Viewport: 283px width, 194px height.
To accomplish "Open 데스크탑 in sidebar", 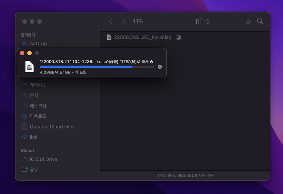I will coord(38,106).
